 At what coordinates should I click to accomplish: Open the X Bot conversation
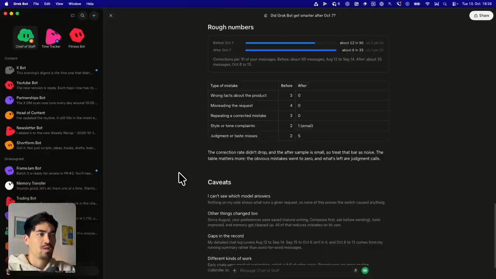pyautogui.click(x=52, y=70)
